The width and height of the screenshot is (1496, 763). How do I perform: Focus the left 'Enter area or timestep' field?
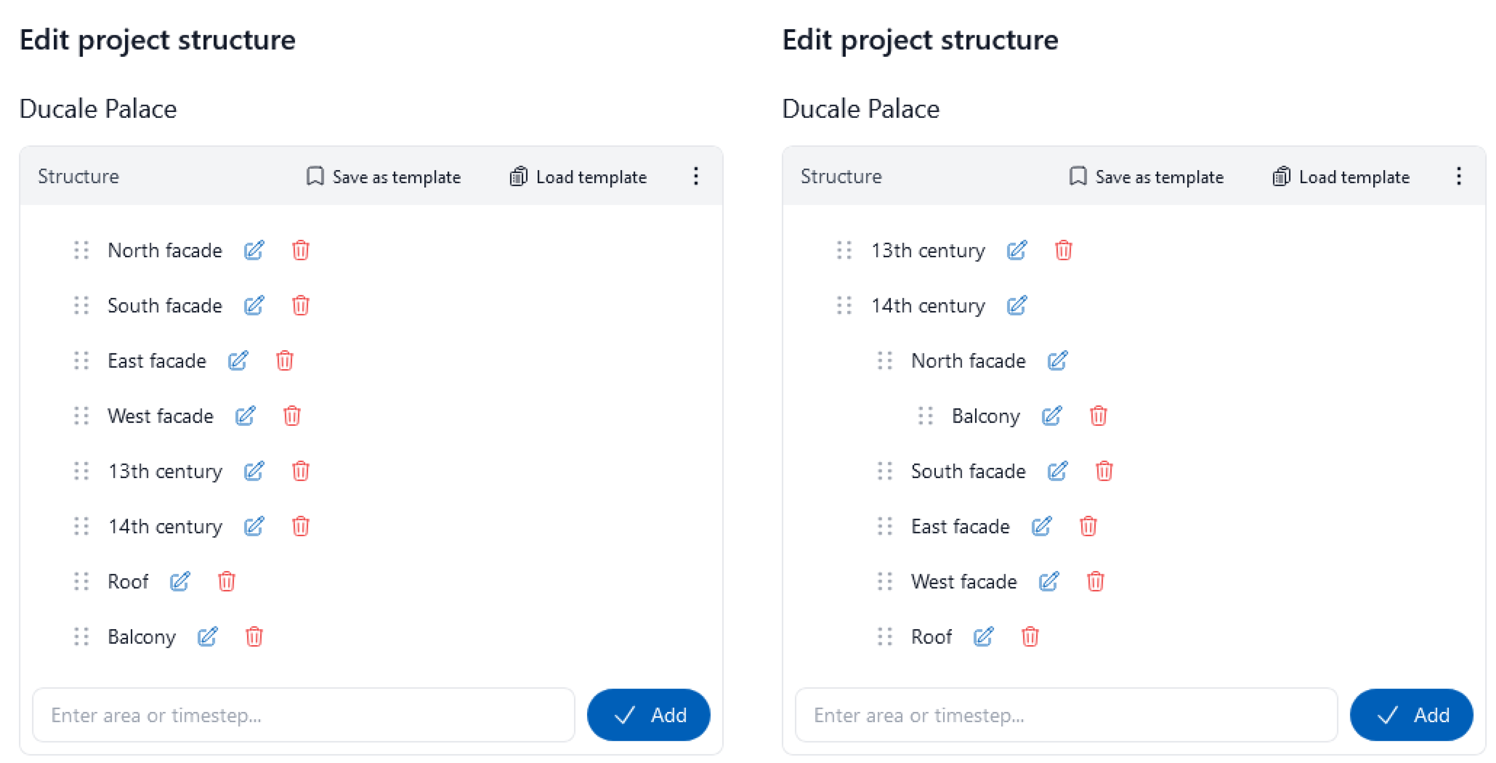303,715
